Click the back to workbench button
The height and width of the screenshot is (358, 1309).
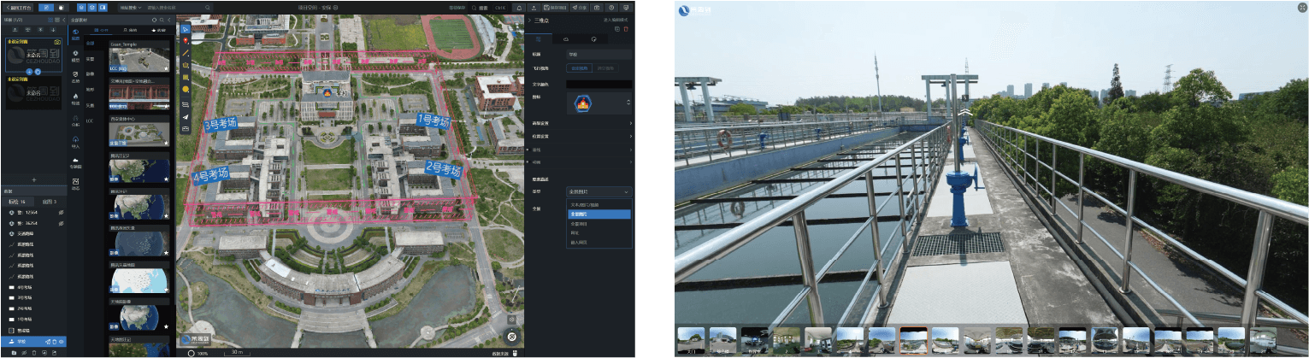point(20,7)
